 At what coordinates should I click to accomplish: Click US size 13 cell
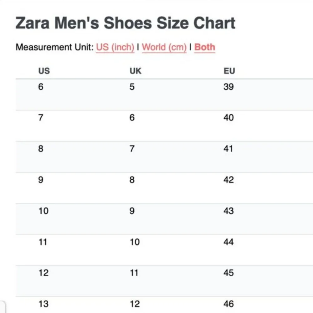tap(43, 304)
